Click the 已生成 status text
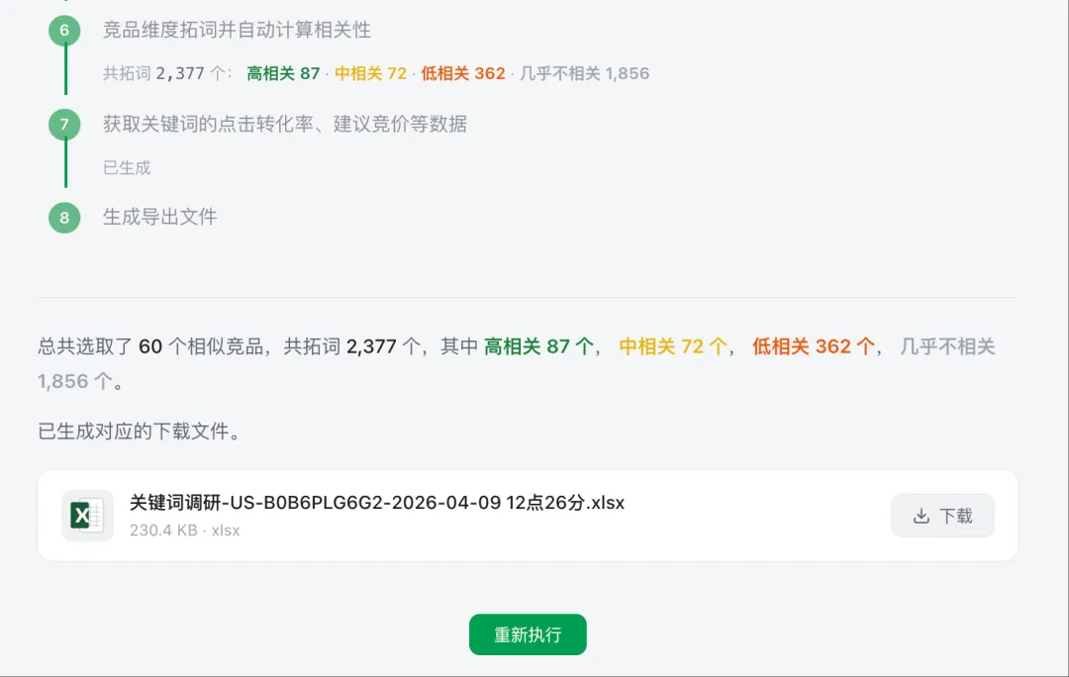The height and width of the screenshot is (677, 1069). tap(127, 168)
